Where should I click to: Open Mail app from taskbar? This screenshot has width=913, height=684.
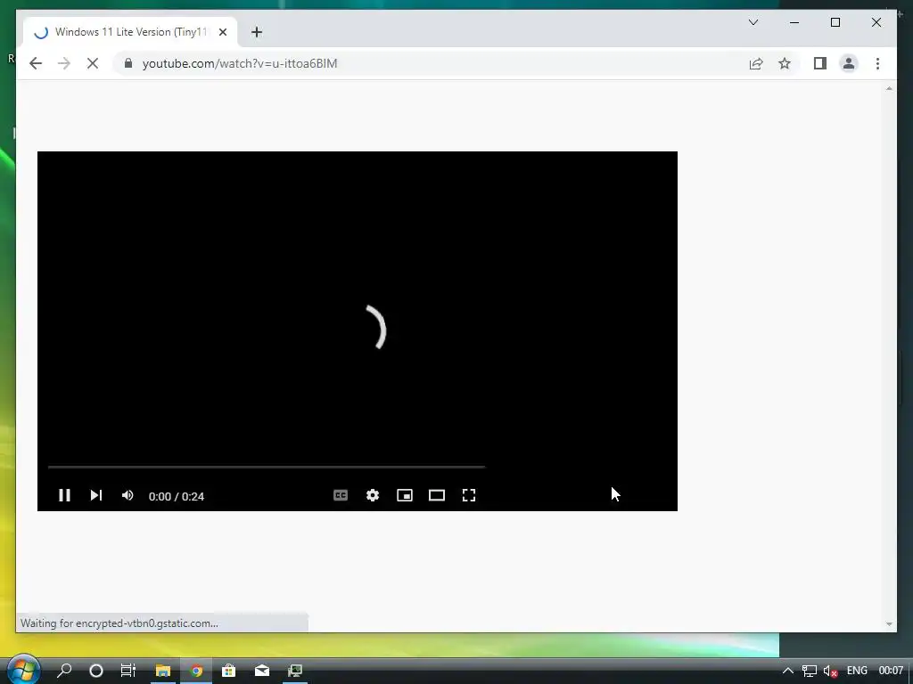pos(262,671)
